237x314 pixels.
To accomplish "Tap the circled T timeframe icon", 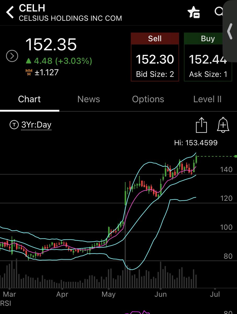I will point(14,125).
